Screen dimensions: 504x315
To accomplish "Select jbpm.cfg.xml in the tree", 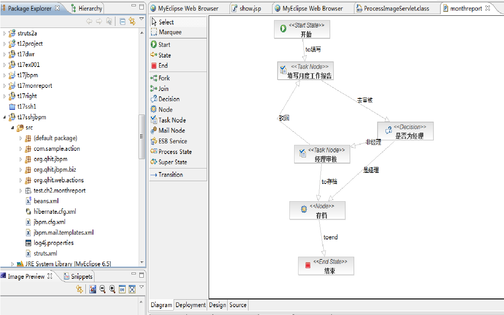I will click(50, 222).
